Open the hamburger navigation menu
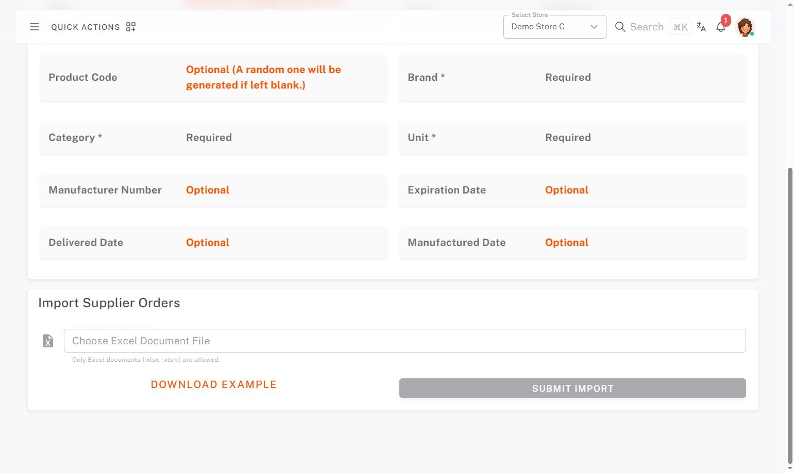Image resolution: width=794 pixels, height=473 pixels. (35, 27)
